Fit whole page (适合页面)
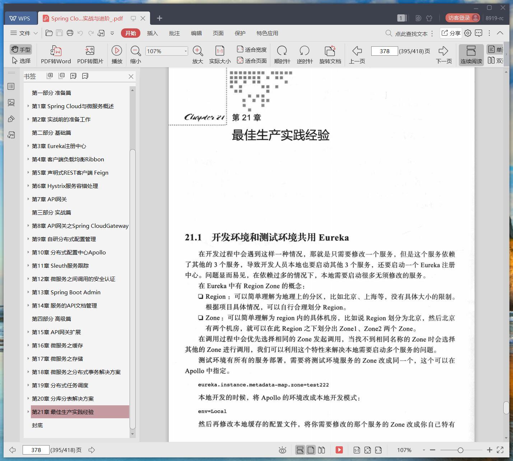Screen dimensions: 513x461 click(x=252, y=61)
